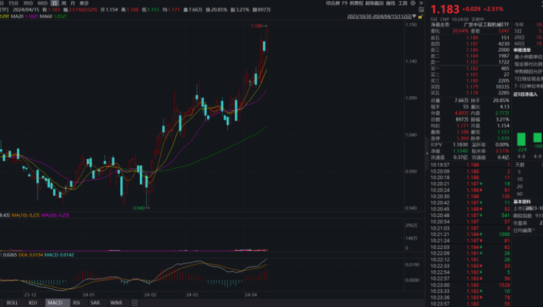This screenshot has height=307, width=543.
Task: Enable the RSI indicator
Action: point(76,303)
